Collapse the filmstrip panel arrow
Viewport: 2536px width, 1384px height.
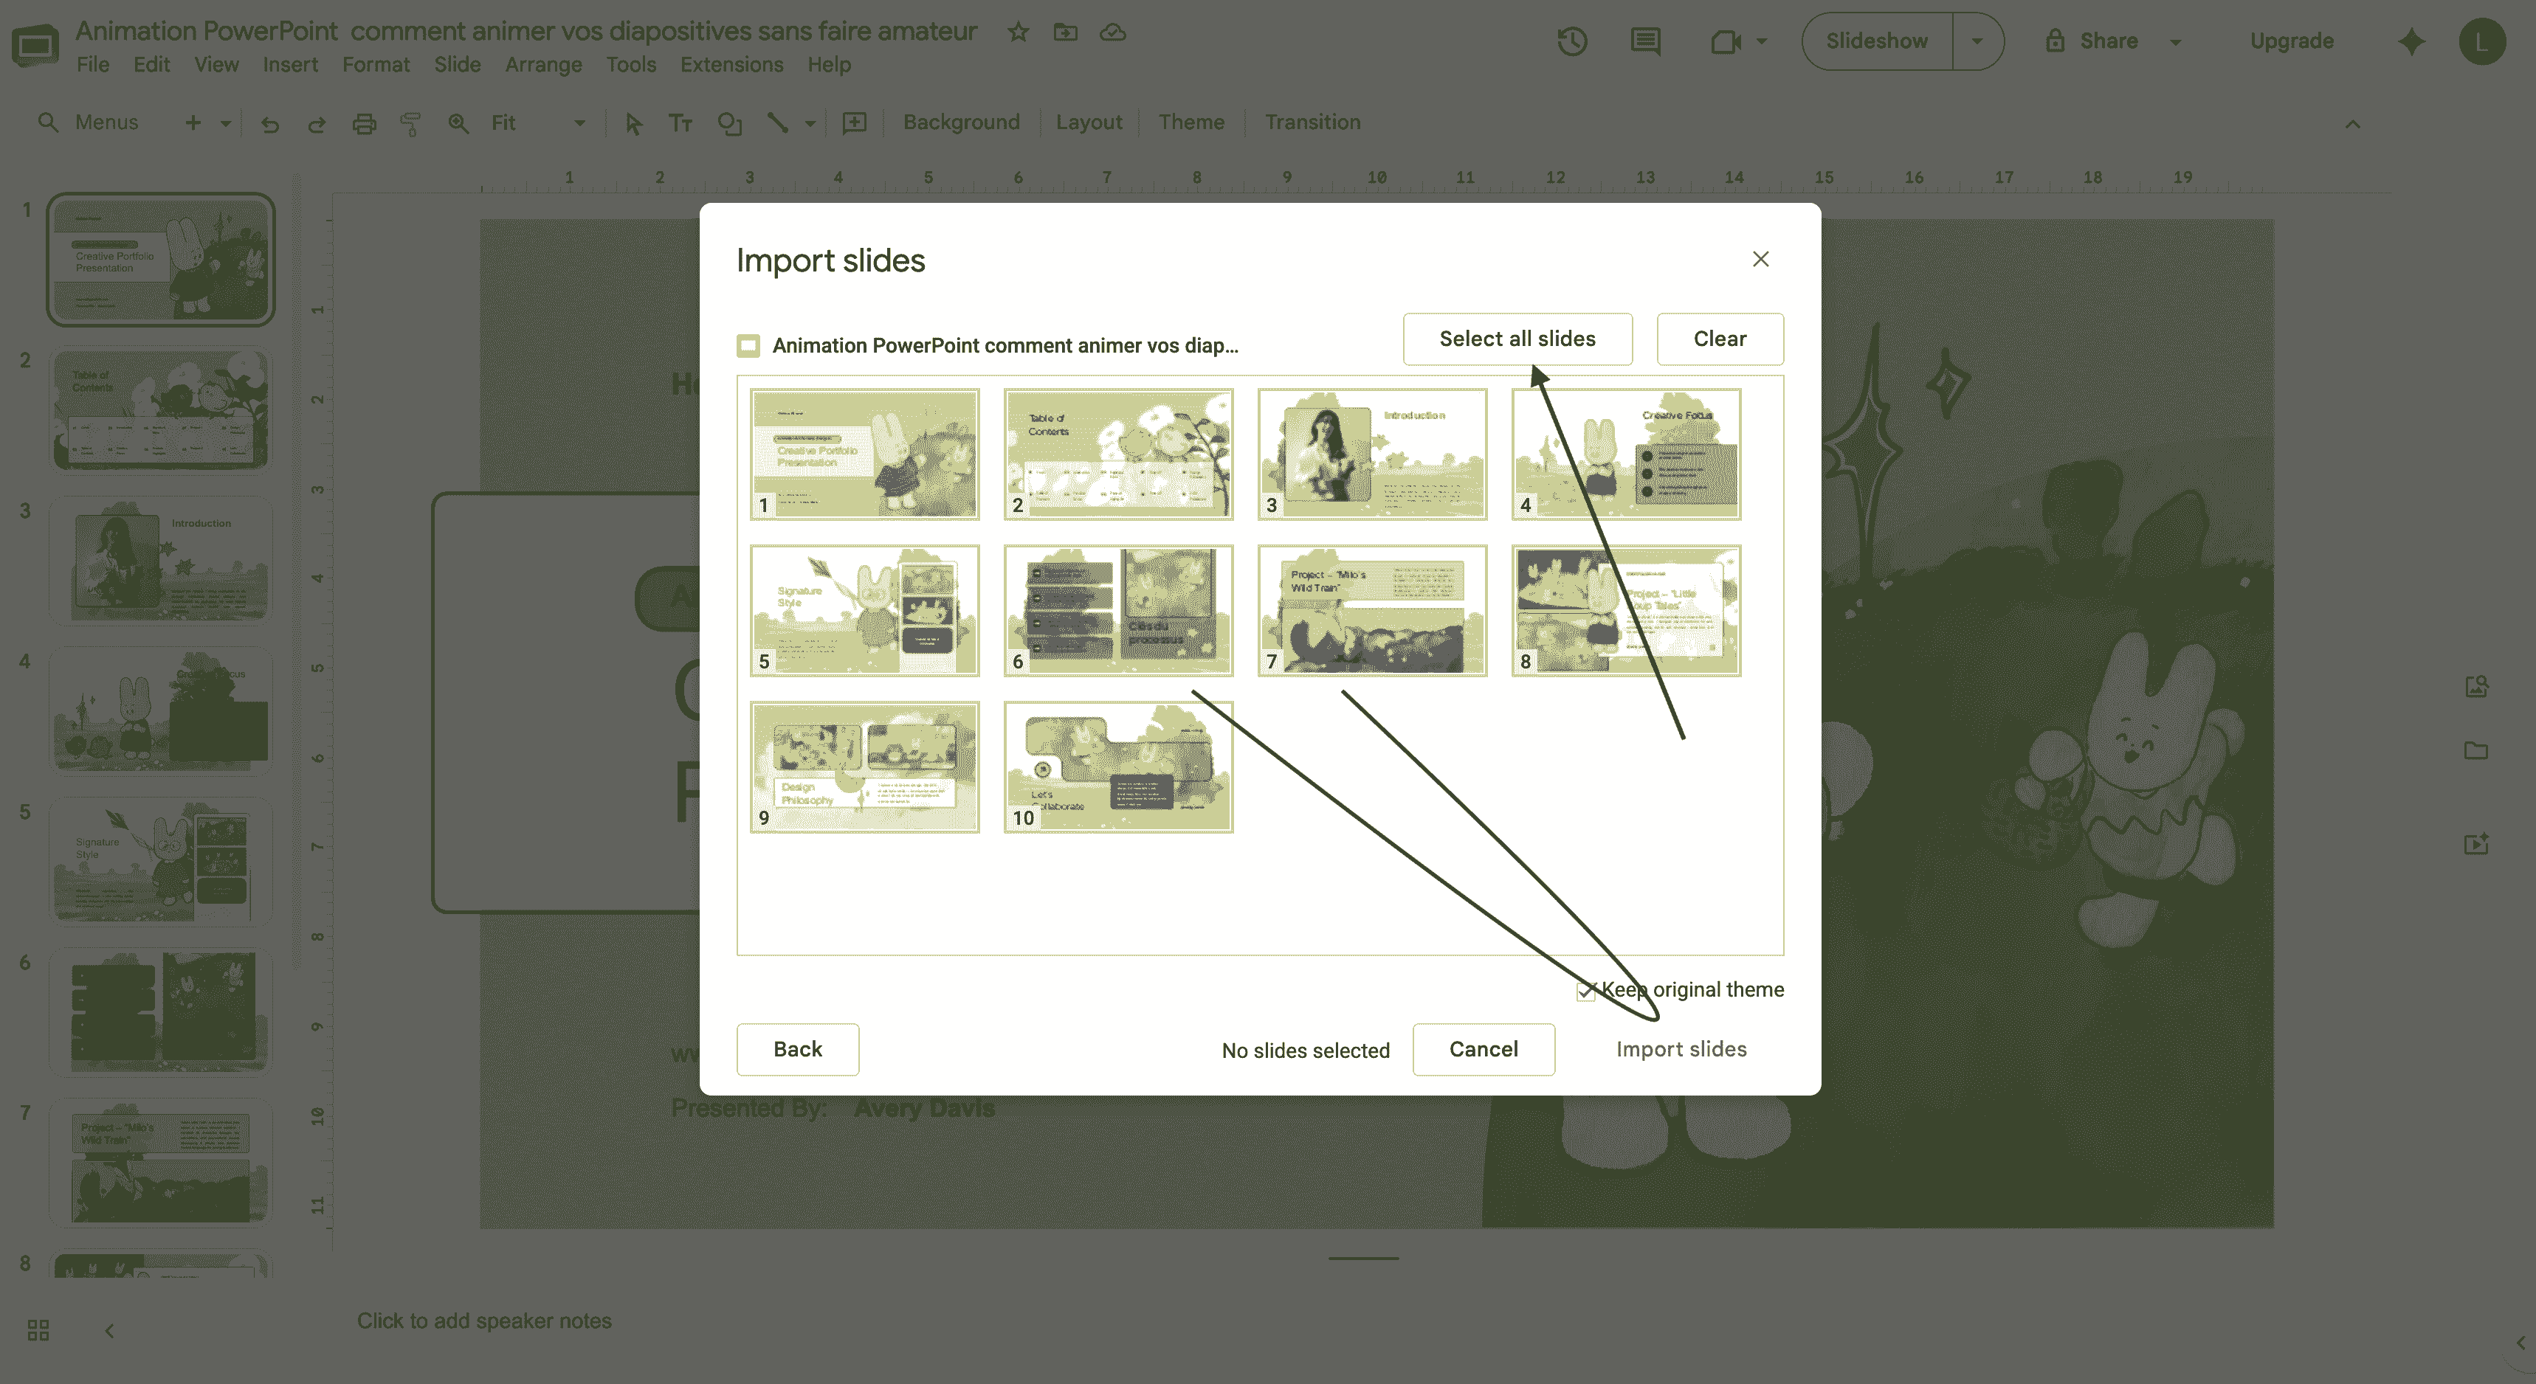point(109,1330)
